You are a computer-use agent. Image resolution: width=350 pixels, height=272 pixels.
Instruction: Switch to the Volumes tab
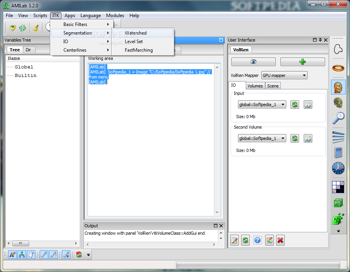click(255, 86)
